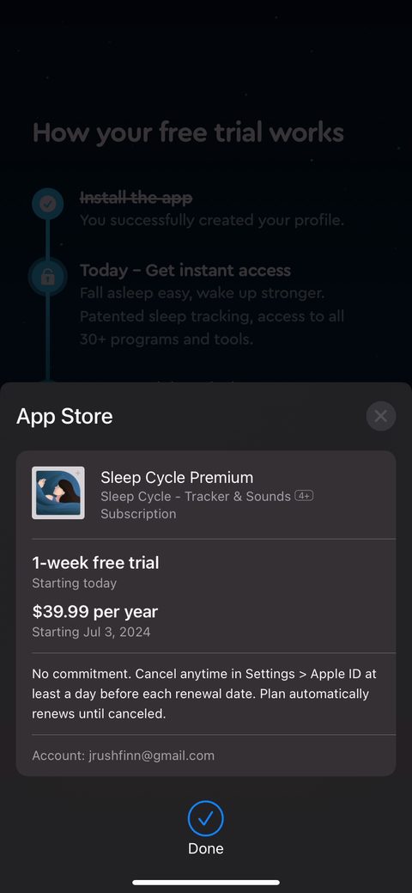Viewport: 412px width, 893px height.
Task: Tap the crossed-out 'Install the app' step
Action: pos(136,199)
